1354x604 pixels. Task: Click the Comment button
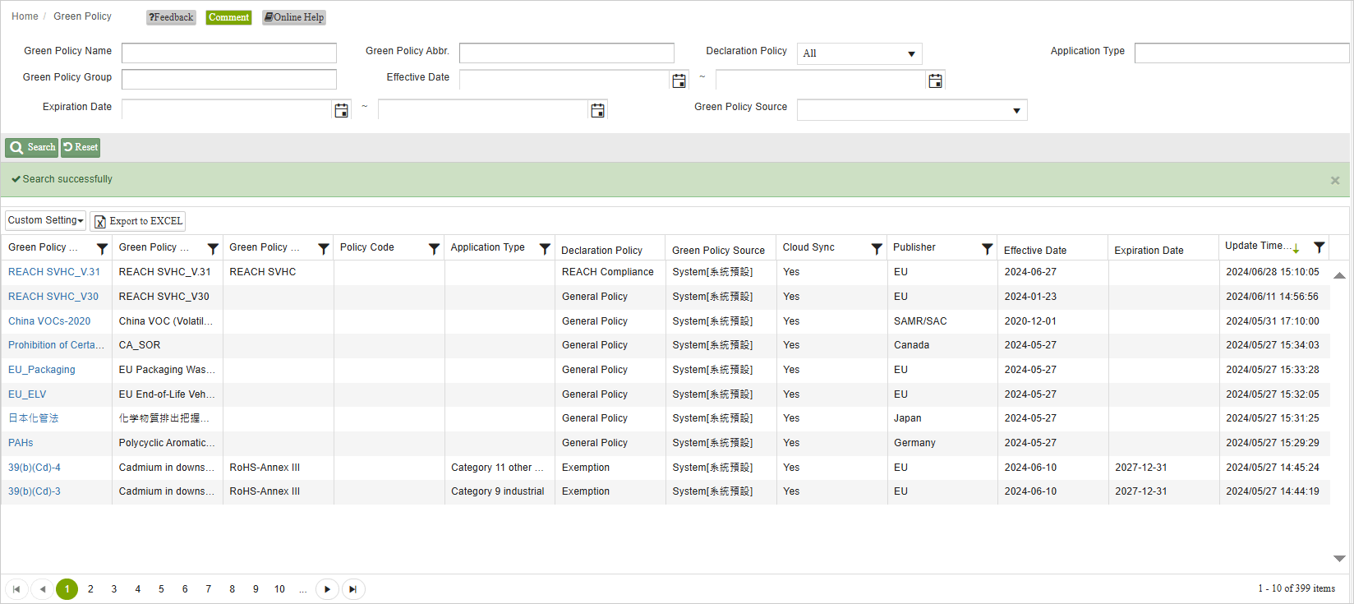228,17
